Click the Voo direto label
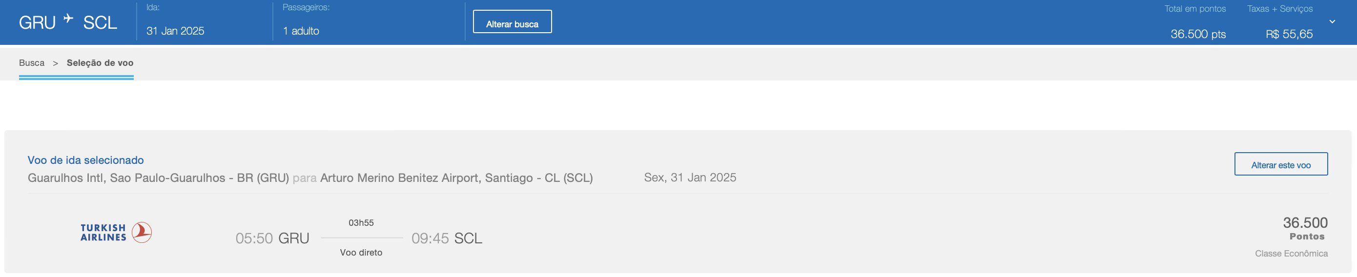 pyautogui.click(x=361, y=253)
